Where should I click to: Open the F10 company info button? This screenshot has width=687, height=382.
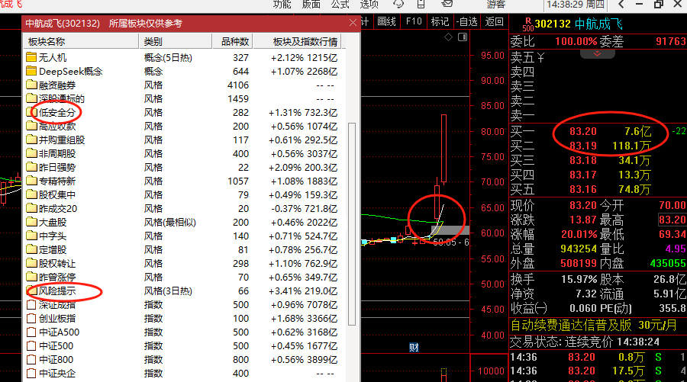pos(414,21)
